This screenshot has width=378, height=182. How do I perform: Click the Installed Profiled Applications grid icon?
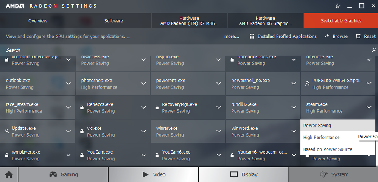click(x=252, y=36)
